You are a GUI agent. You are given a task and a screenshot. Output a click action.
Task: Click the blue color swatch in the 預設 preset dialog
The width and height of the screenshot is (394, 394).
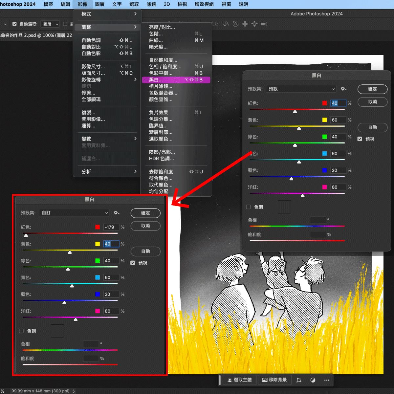tap(325, 170)
